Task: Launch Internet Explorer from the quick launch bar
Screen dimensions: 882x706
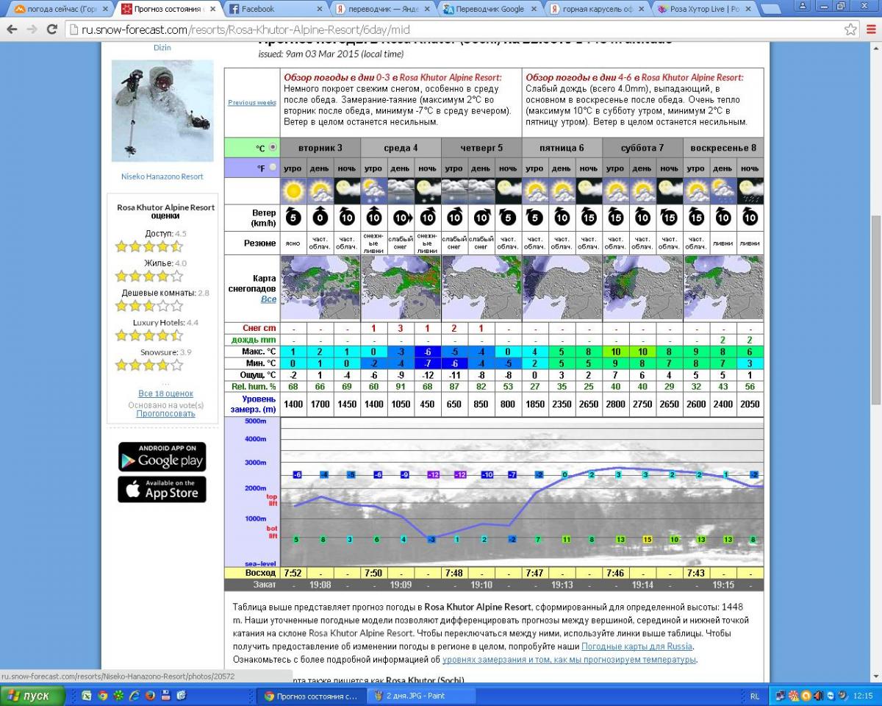Action: coord(135,695)
